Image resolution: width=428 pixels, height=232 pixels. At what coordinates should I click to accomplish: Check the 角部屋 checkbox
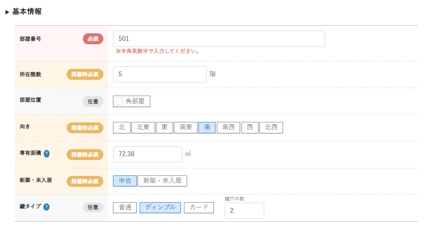120,101
